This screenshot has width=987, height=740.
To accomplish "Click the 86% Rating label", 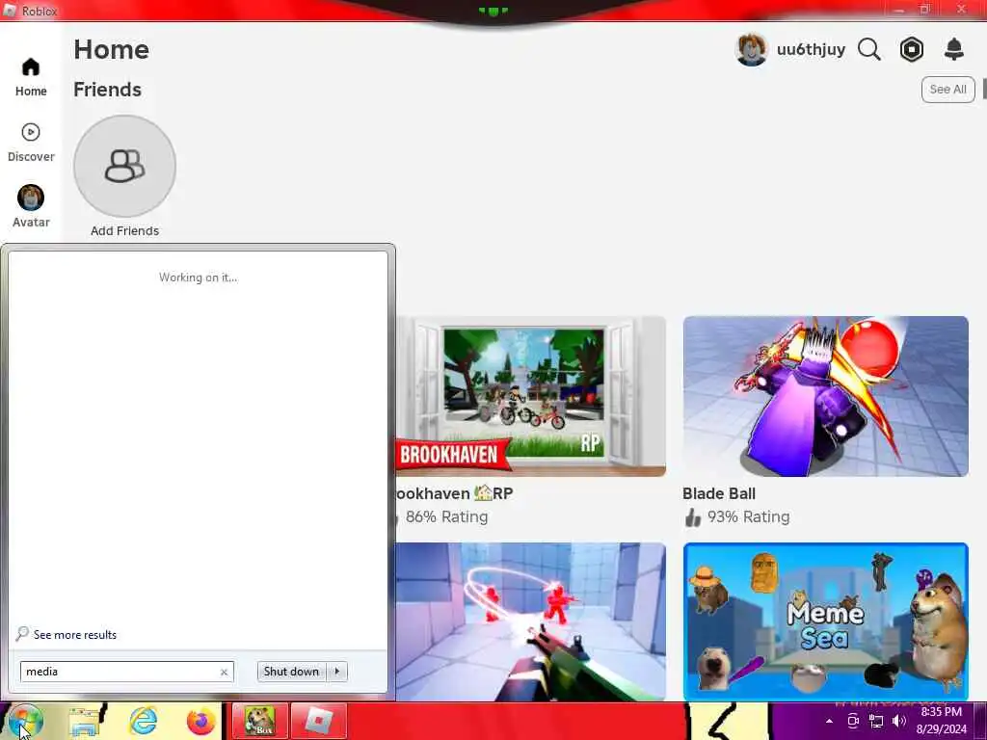I will point(446,516).
